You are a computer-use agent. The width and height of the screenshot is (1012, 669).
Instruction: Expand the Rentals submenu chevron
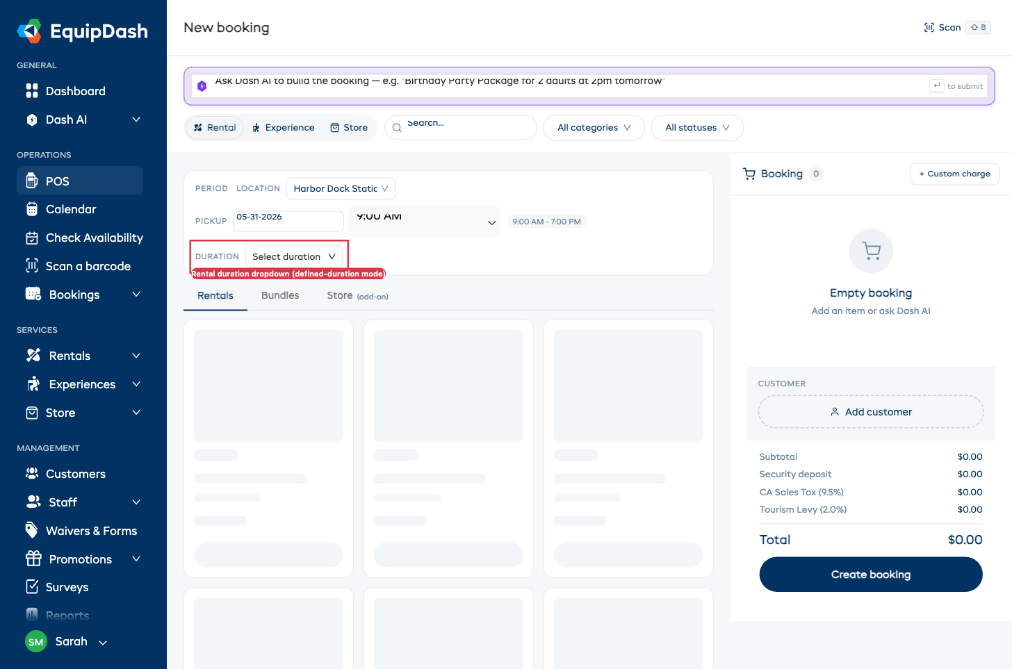136,356
